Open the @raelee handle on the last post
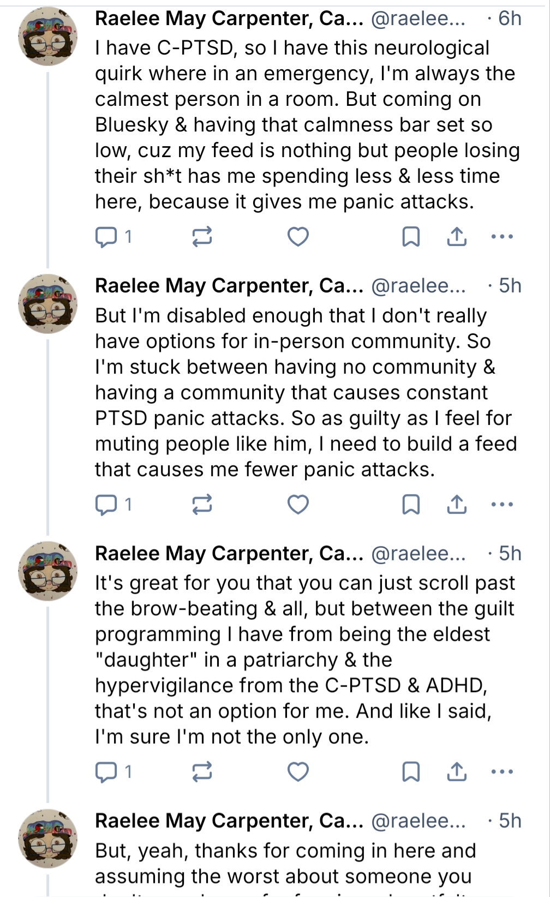Image resolution: width=550 pixels, height=897 pixels. tap(418, 821)
